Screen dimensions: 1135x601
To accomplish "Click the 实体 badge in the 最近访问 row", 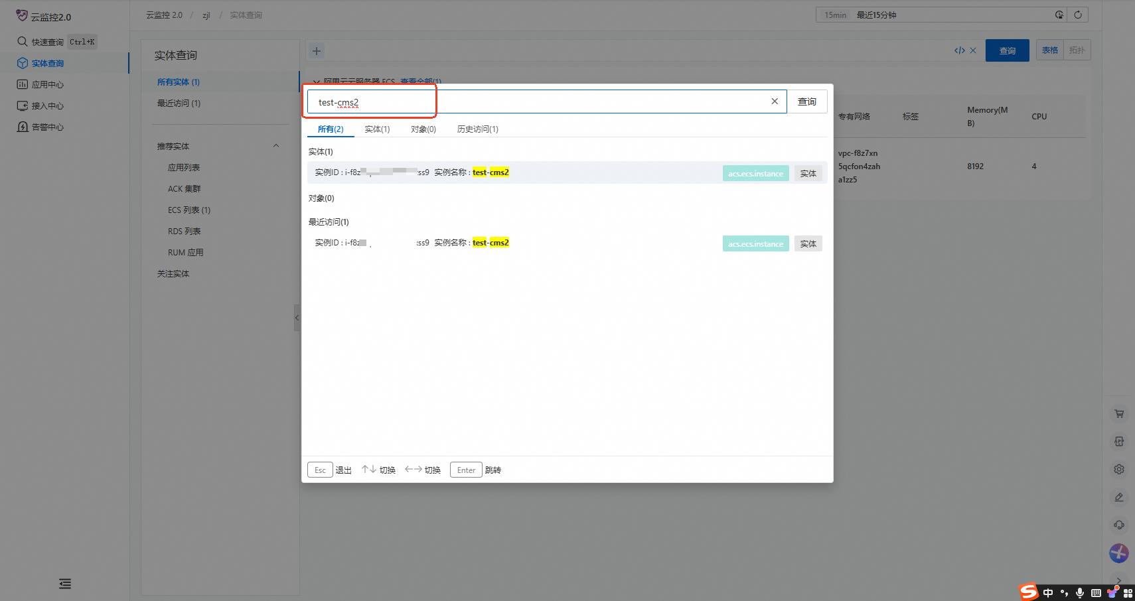I will [x=808, y=244].
